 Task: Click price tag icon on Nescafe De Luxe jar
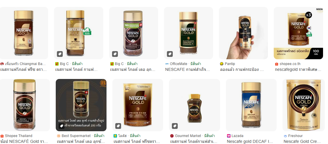point(115,54)
